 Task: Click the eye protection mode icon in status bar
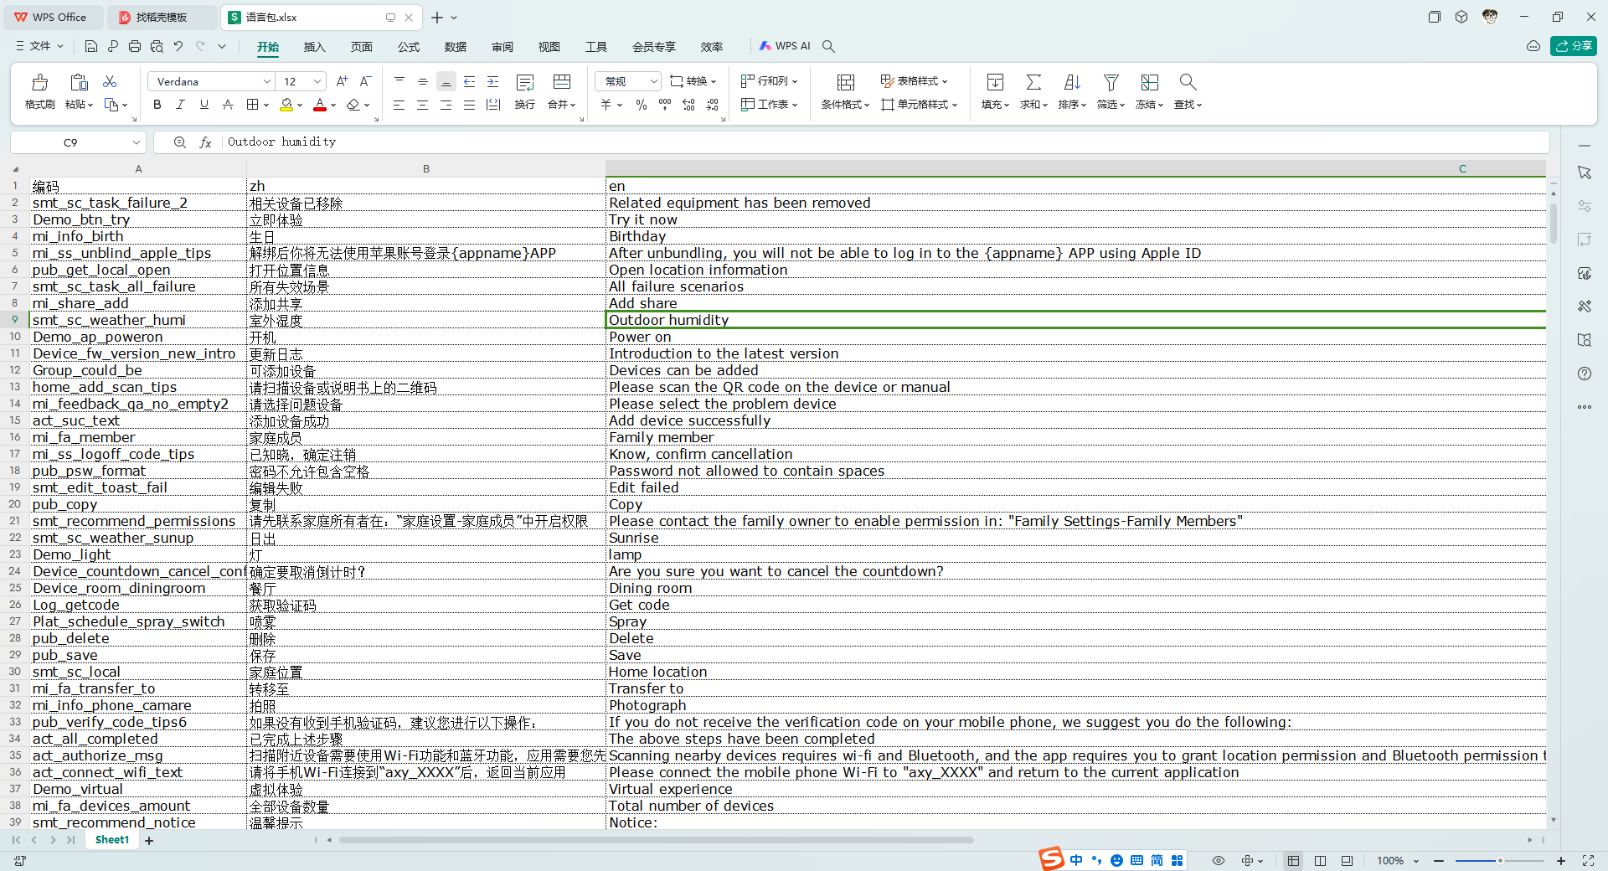1219,861
